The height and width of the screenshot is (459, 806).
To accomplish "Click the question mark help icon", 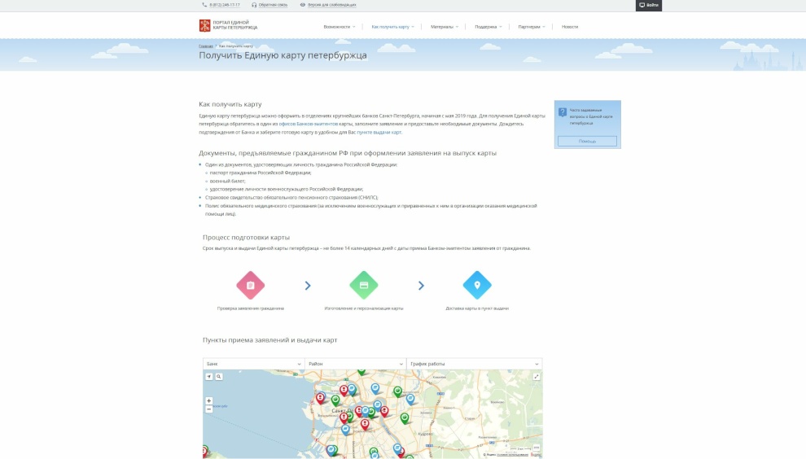I will click(563, 112).
